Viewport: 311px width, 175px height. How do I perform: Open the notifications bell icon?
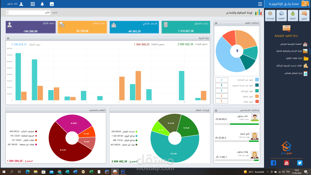coord(42,4)
